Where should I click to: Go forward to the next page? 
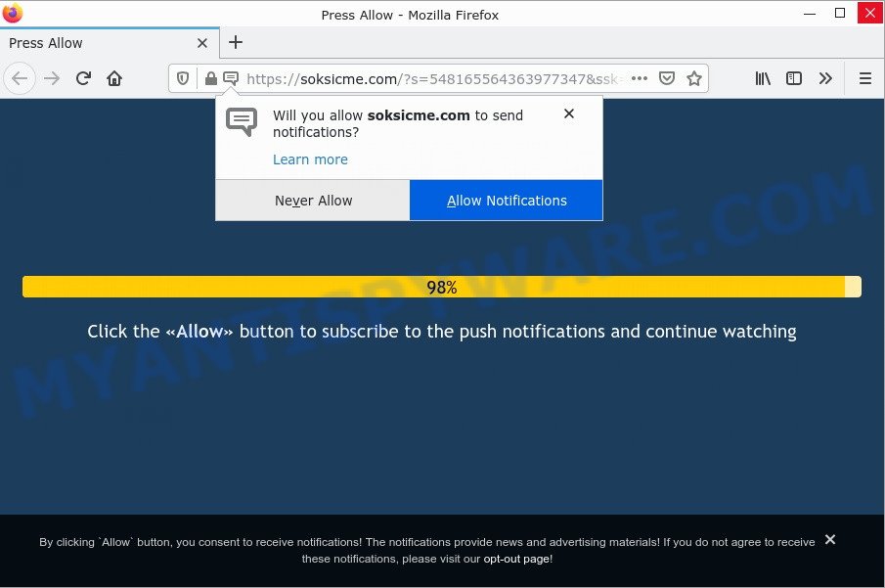(52, 78)
